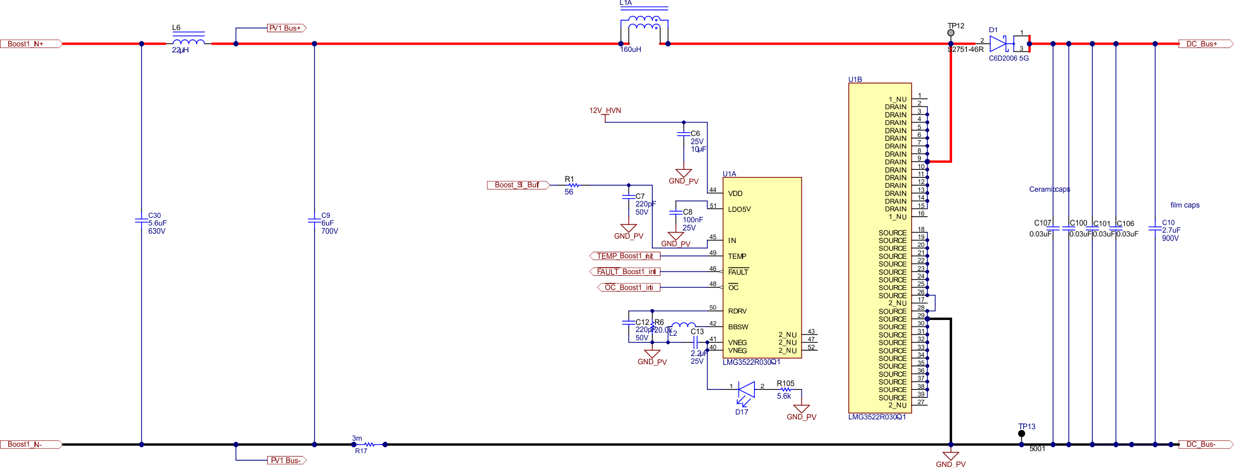Click the GND_PV symbol under C6

tap(683, 177)
